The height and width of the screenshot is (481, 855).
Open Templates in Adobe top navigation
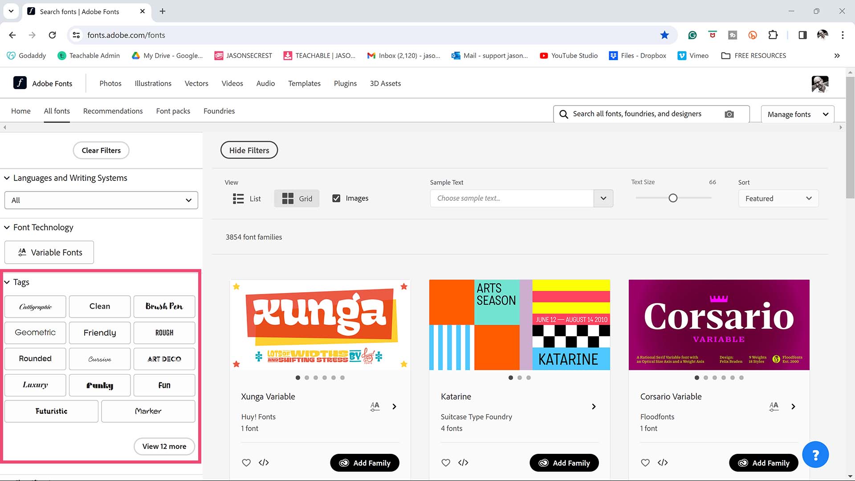click(304, 83)
